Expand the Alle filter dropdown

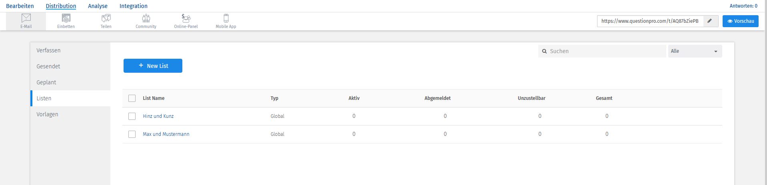tap(695, 51)
